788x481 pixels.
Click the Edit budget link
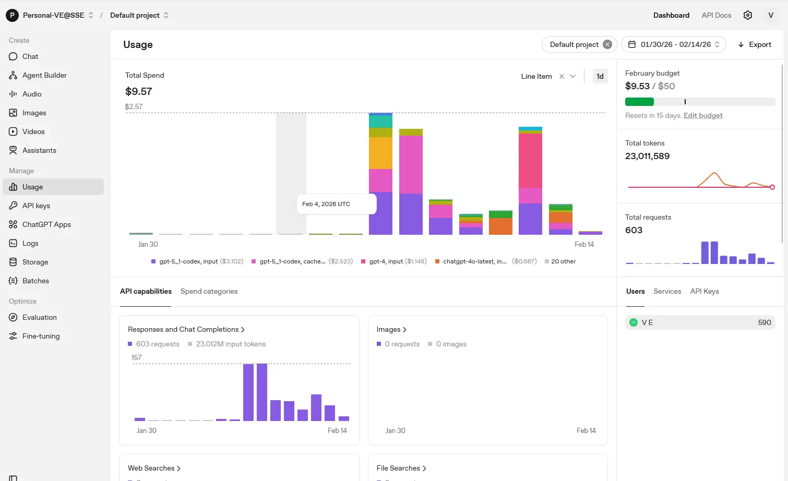tap(703, 115)
